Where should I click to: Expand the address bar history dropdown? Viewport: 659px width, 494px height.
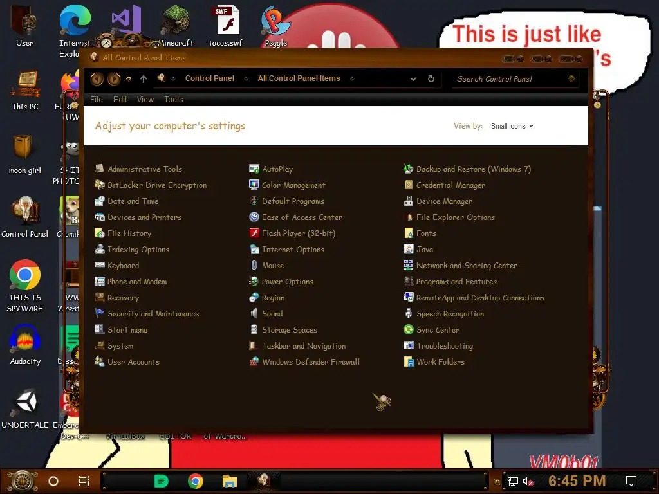(413, 78)
